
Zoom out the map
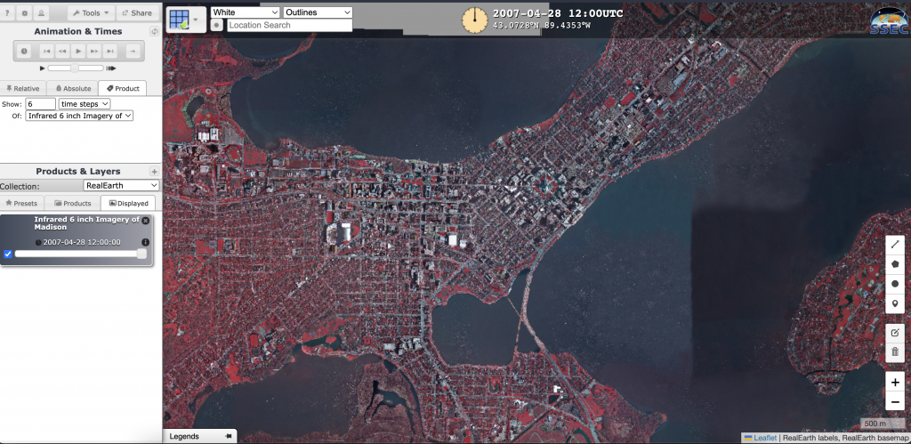coord(895,401)
